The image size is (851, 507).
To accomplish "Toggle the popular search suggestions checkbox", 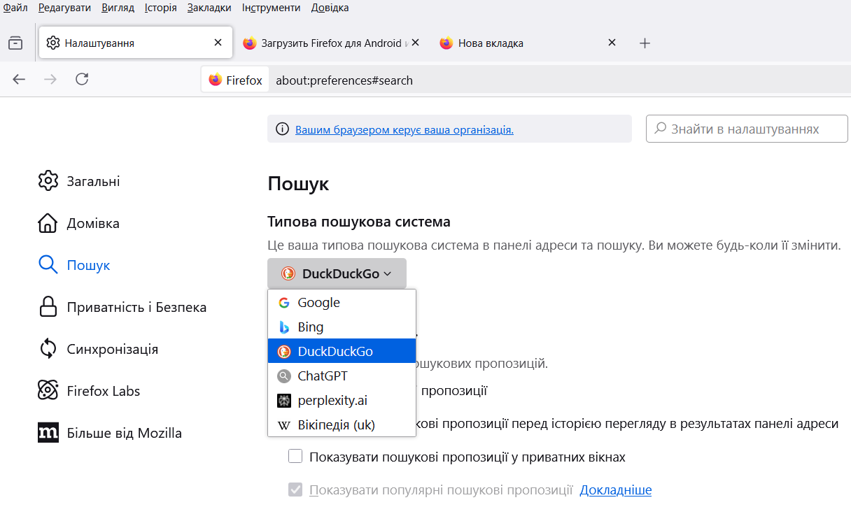I will click(x=295, y=490).
